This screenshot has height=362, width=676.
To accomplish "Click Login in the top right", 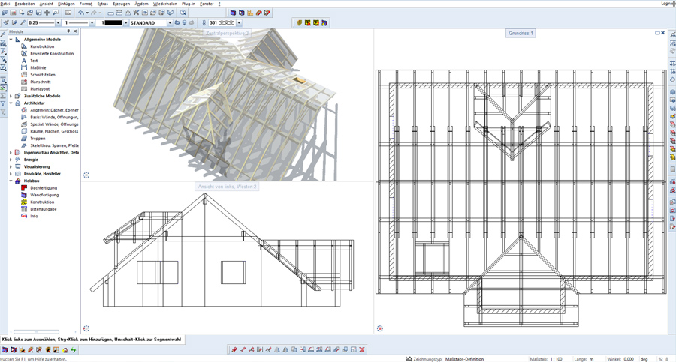I will click(666, 4).
